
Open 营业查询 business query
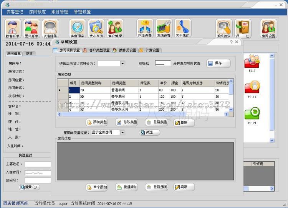click(x=96, y=29)
